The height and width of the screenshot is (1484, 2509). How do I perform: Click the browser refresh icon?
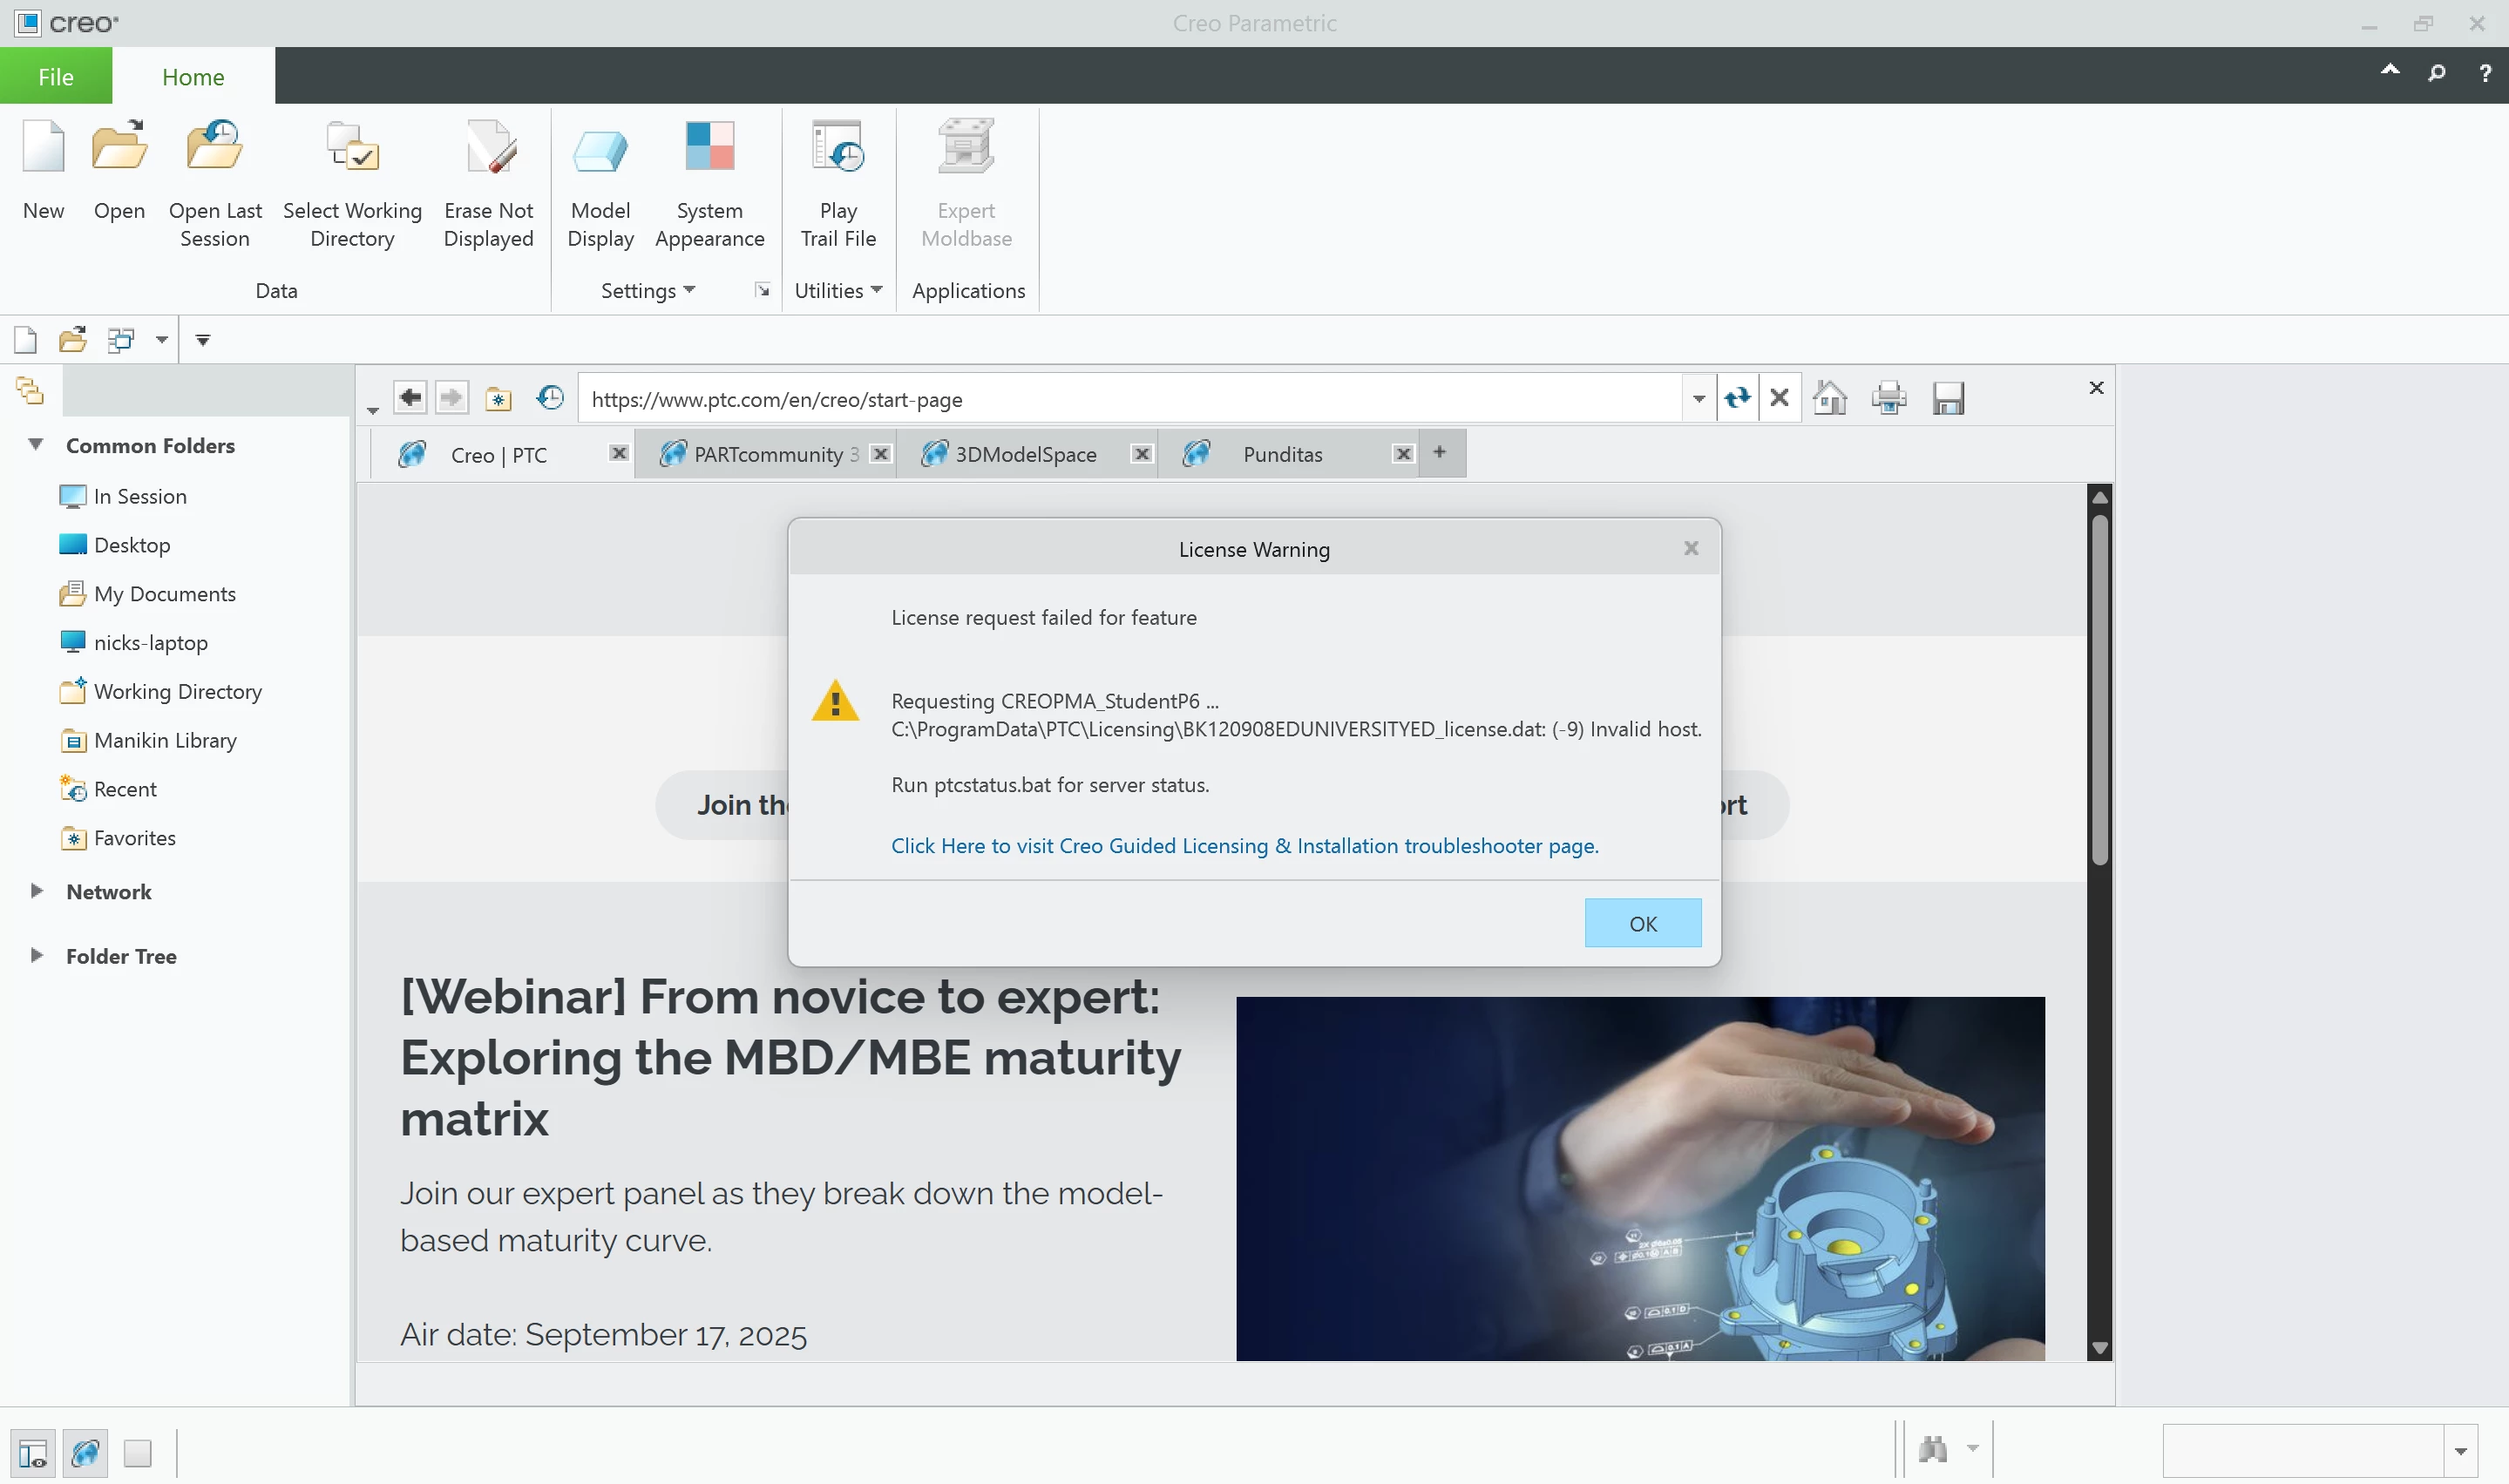pyautogui.click(x=1737, y=398)
